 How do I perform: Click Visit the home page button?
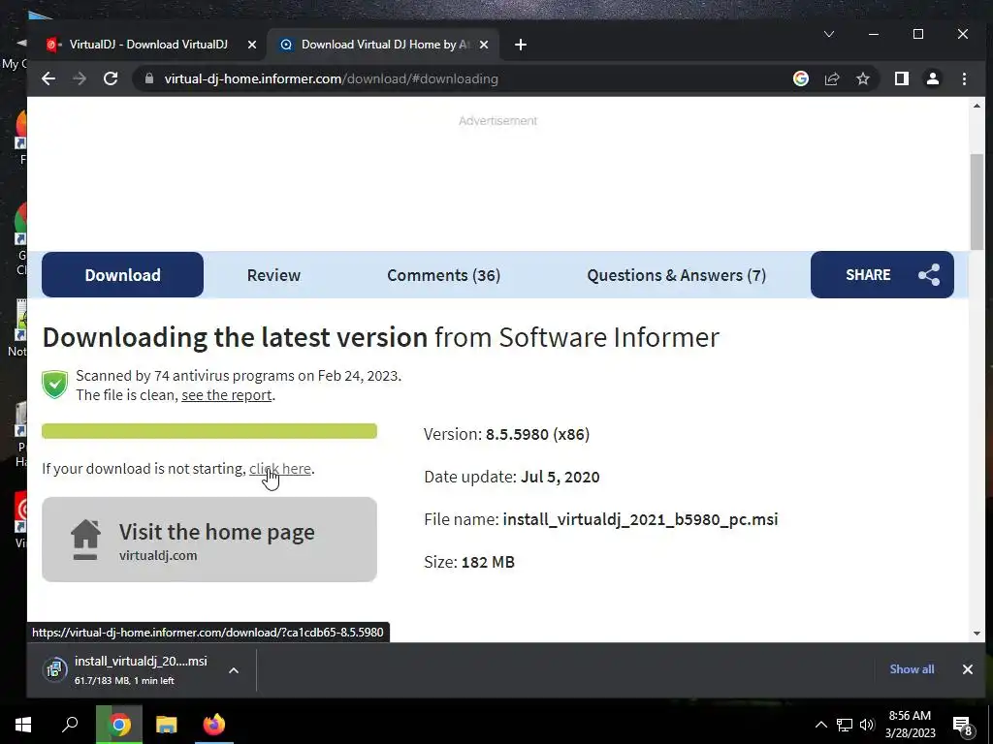click(x=209, y=539)
